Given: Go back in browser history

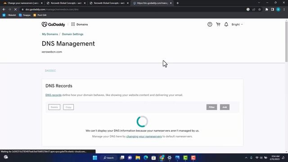Looking at the screenshot, I should click(x=4, y=9).
